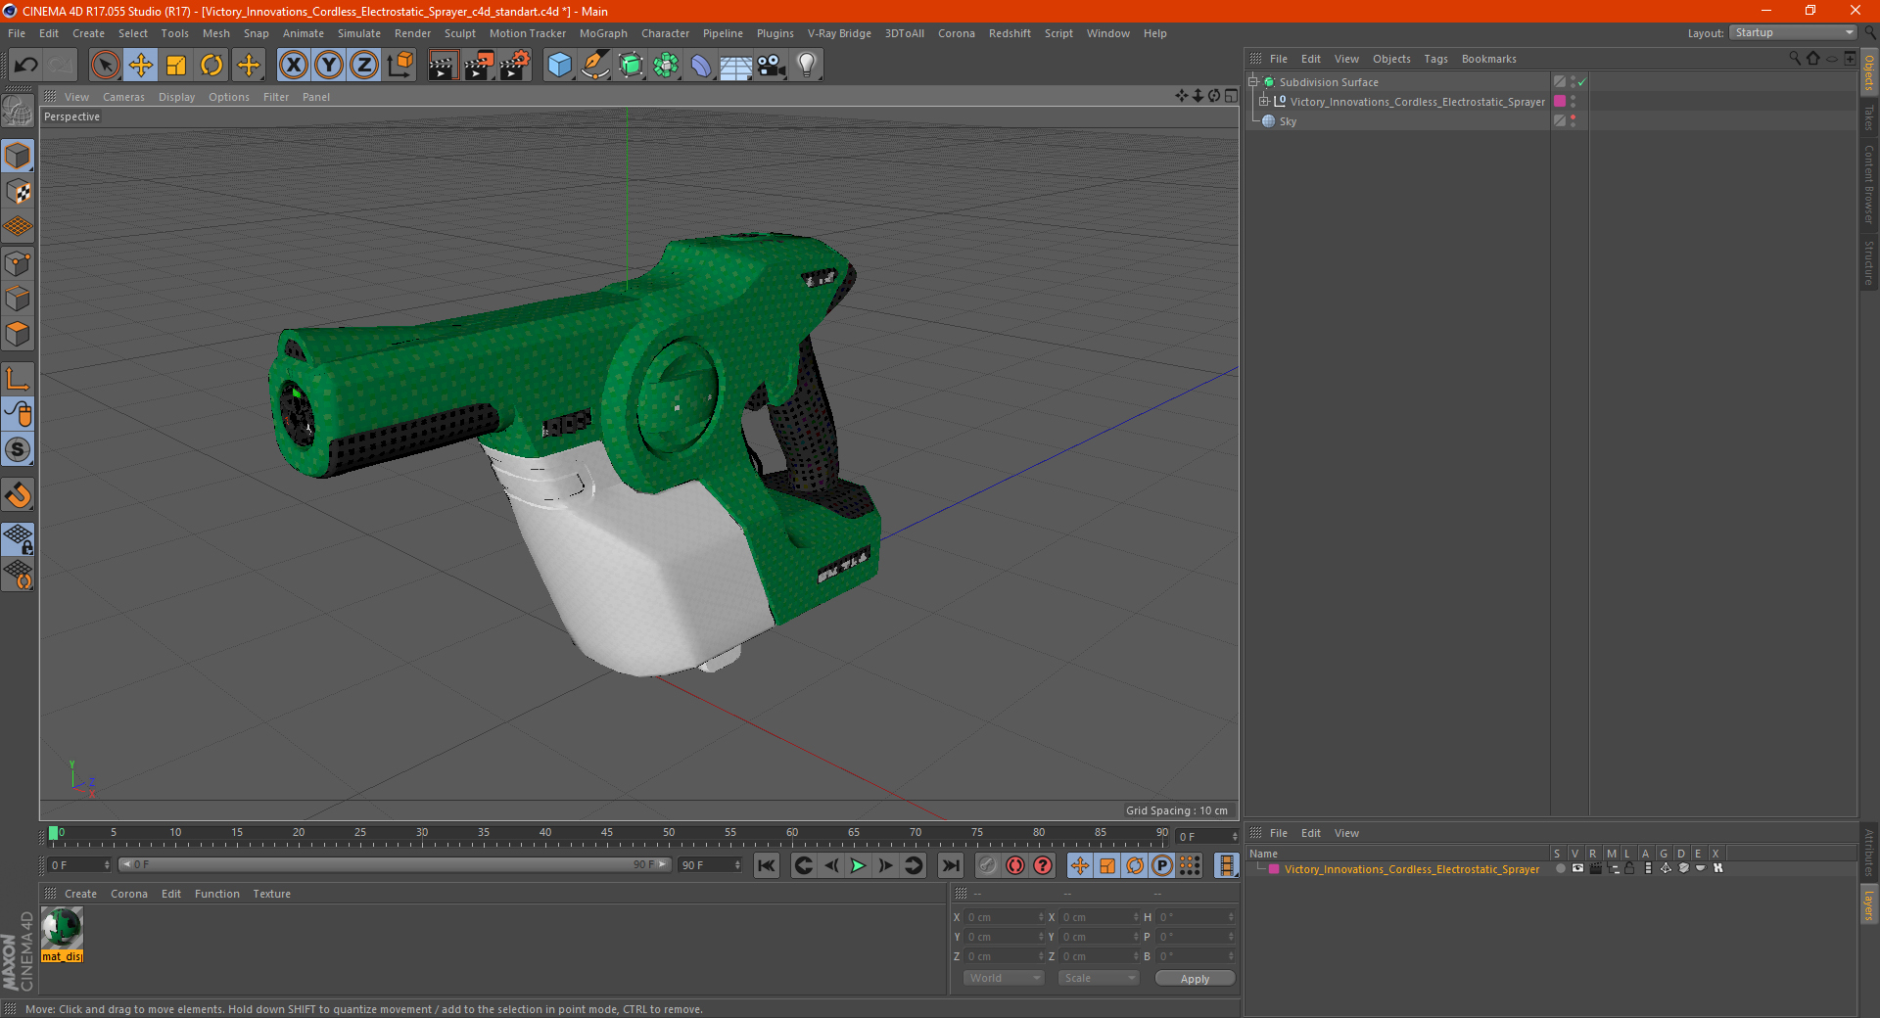The height and width of the screenshot is (1018, 1880).
Task: Search objects with magnifier icon
Action: coord(1794,59)
